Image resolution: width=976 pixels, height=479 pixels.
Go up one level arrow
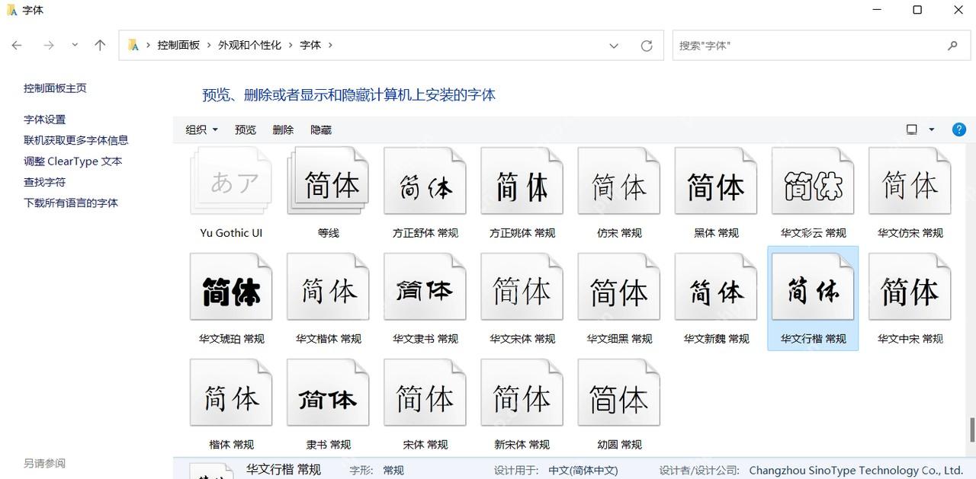[x=100, y=46]
